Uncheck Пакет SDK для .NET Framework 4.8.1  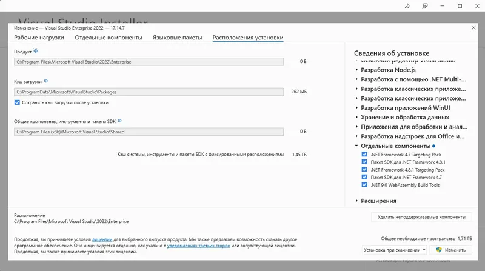(x=364, y=162)
